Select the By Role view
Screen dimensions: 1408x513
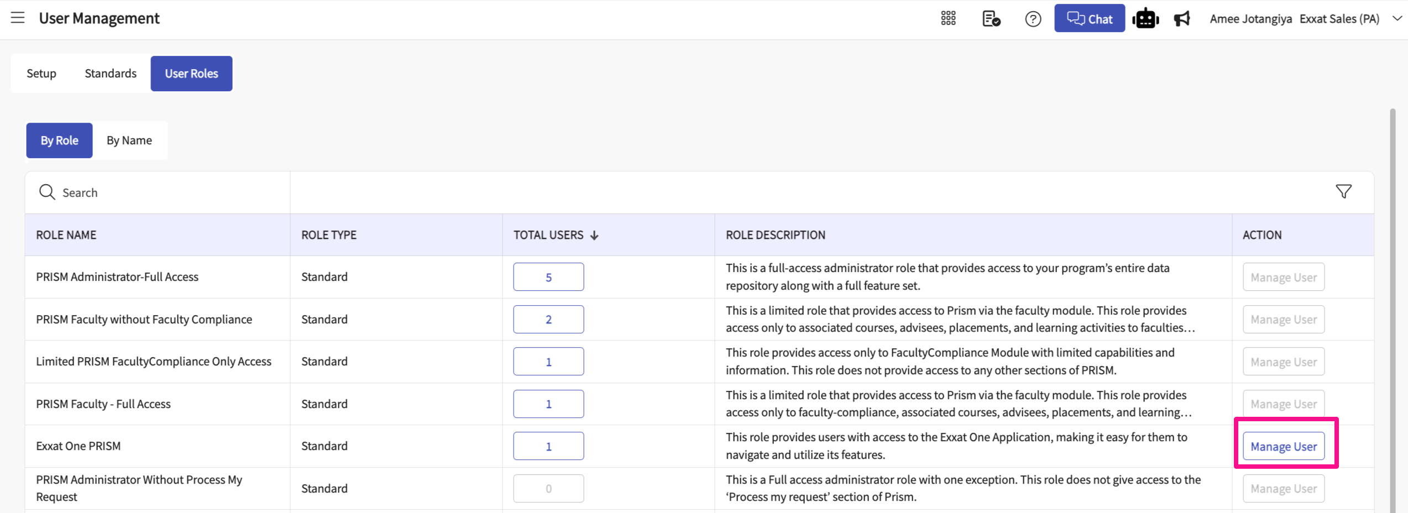click(59, 140)
